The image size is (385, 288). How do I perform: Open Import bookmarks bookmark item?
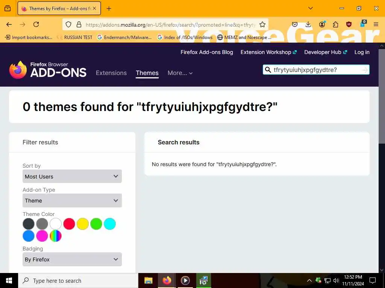[29, 37]
